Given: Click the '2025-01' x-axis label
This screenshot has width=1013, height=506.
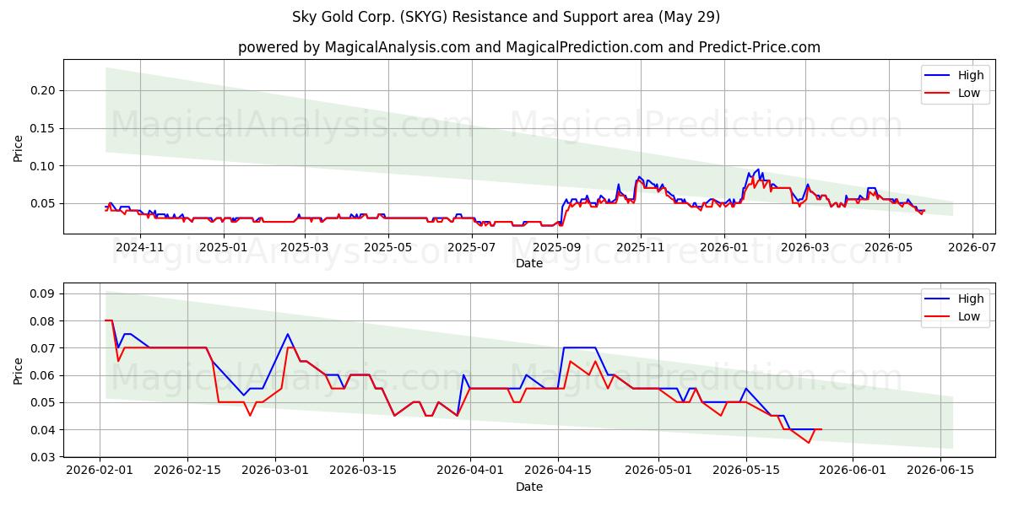Looking at the screenshot, I should pos(223,247).
